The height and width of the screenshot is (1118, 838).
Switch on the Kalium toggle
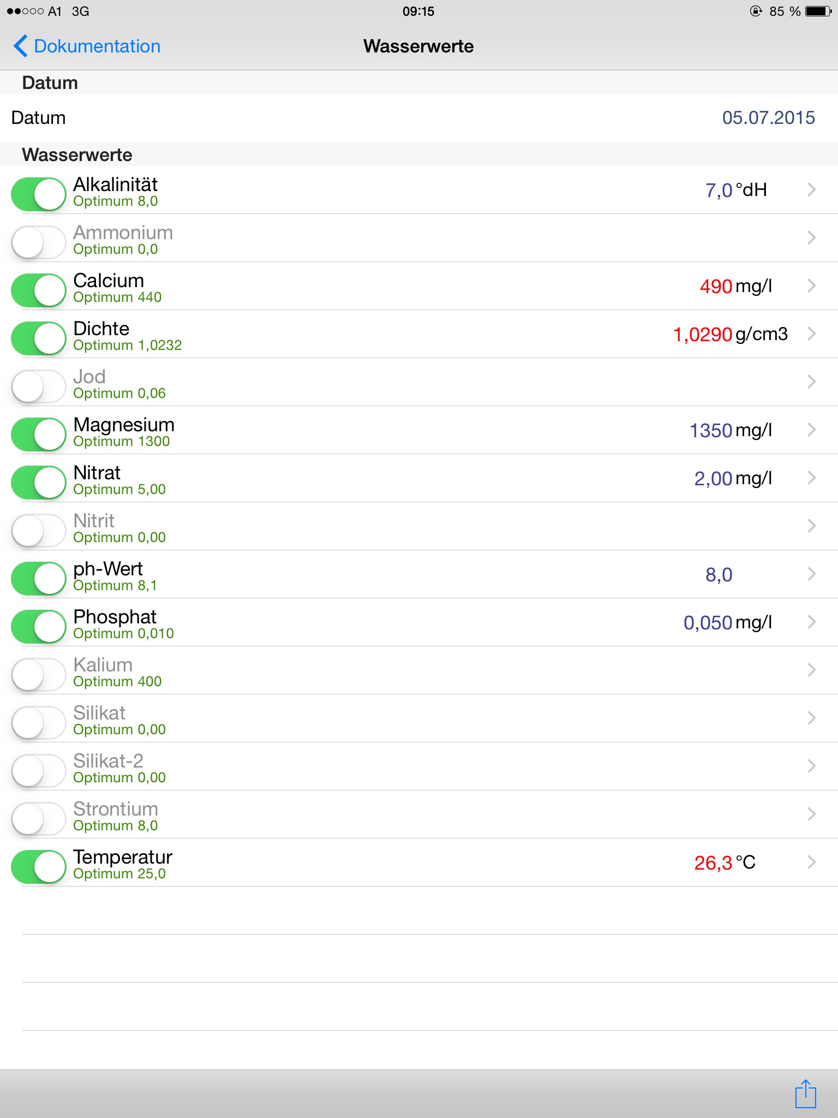pos(39,674)
